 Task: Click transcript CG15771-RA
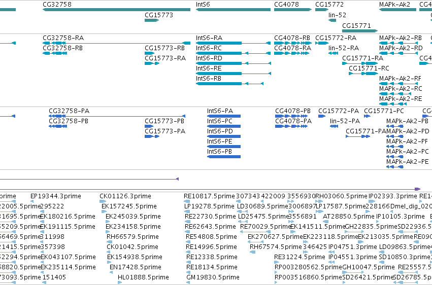pyautogui.click(x=360, y=63)
